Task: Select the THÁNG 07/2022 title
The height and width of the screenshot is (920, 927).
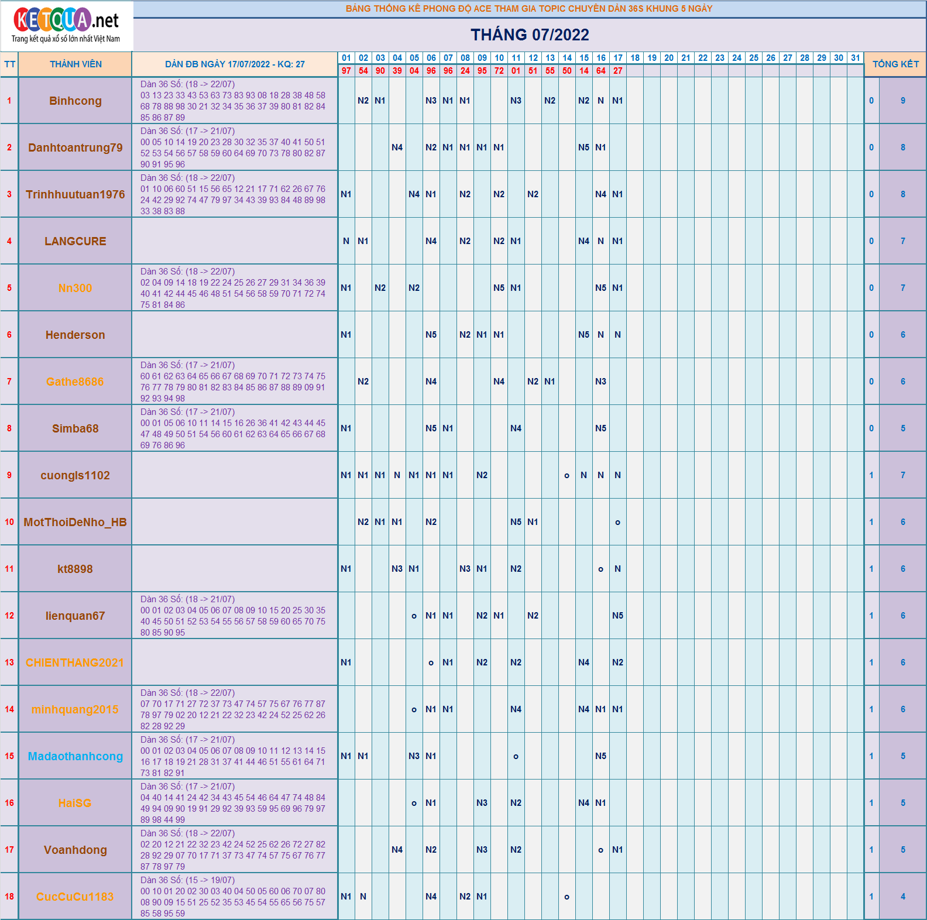Action: (x=530, y=35)
